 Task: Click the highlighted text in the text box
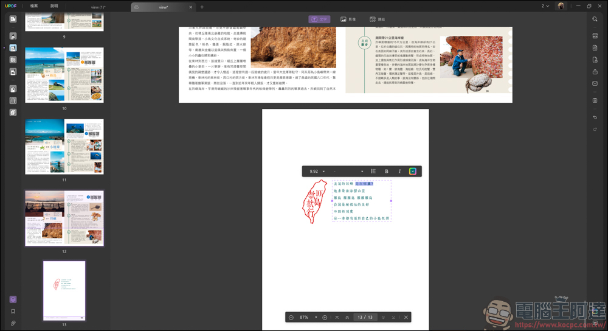pyautogui.click(x=364, y=184)
